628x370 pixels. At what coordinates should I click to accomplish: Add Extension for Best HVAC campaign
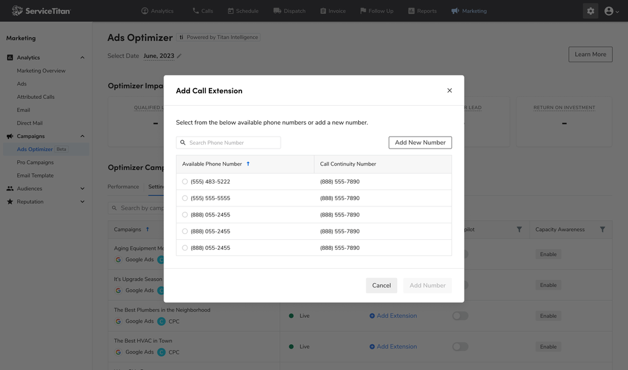[x=393, y=347]
